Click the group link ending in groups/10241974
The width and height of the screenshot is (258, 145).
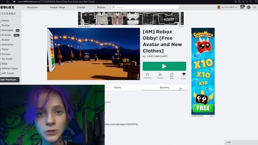pos(121,124)
